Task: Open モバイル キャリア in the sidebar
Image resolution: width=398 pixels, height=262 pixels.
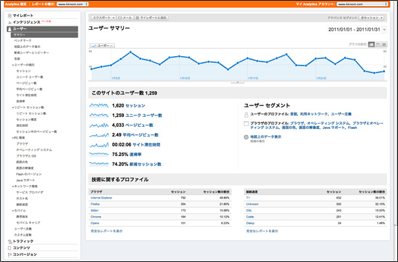Action: click(28, 223)
